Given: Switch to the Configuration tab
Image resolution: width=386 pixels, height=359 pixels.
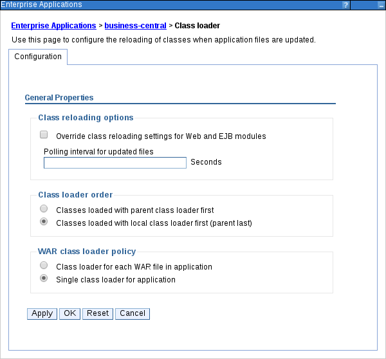Looking at the screenshot, I should 38,57.
